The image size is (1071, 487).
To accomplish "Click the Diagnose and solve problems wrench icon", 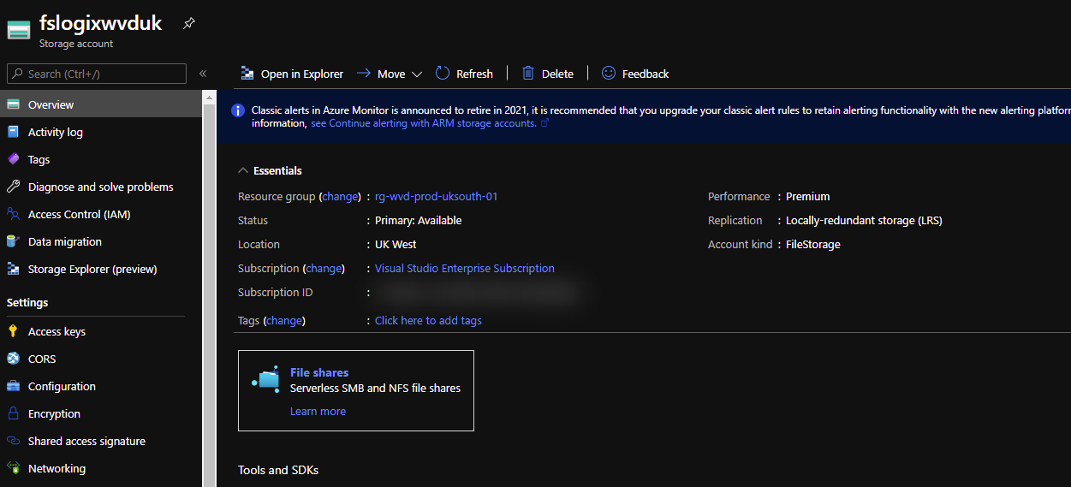I will tap(13, 187).
